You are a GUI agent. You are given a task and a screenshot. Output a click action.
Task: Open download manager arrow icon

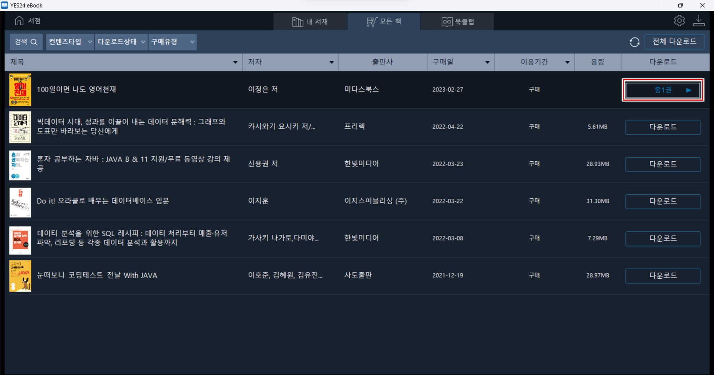coord(699,21)
